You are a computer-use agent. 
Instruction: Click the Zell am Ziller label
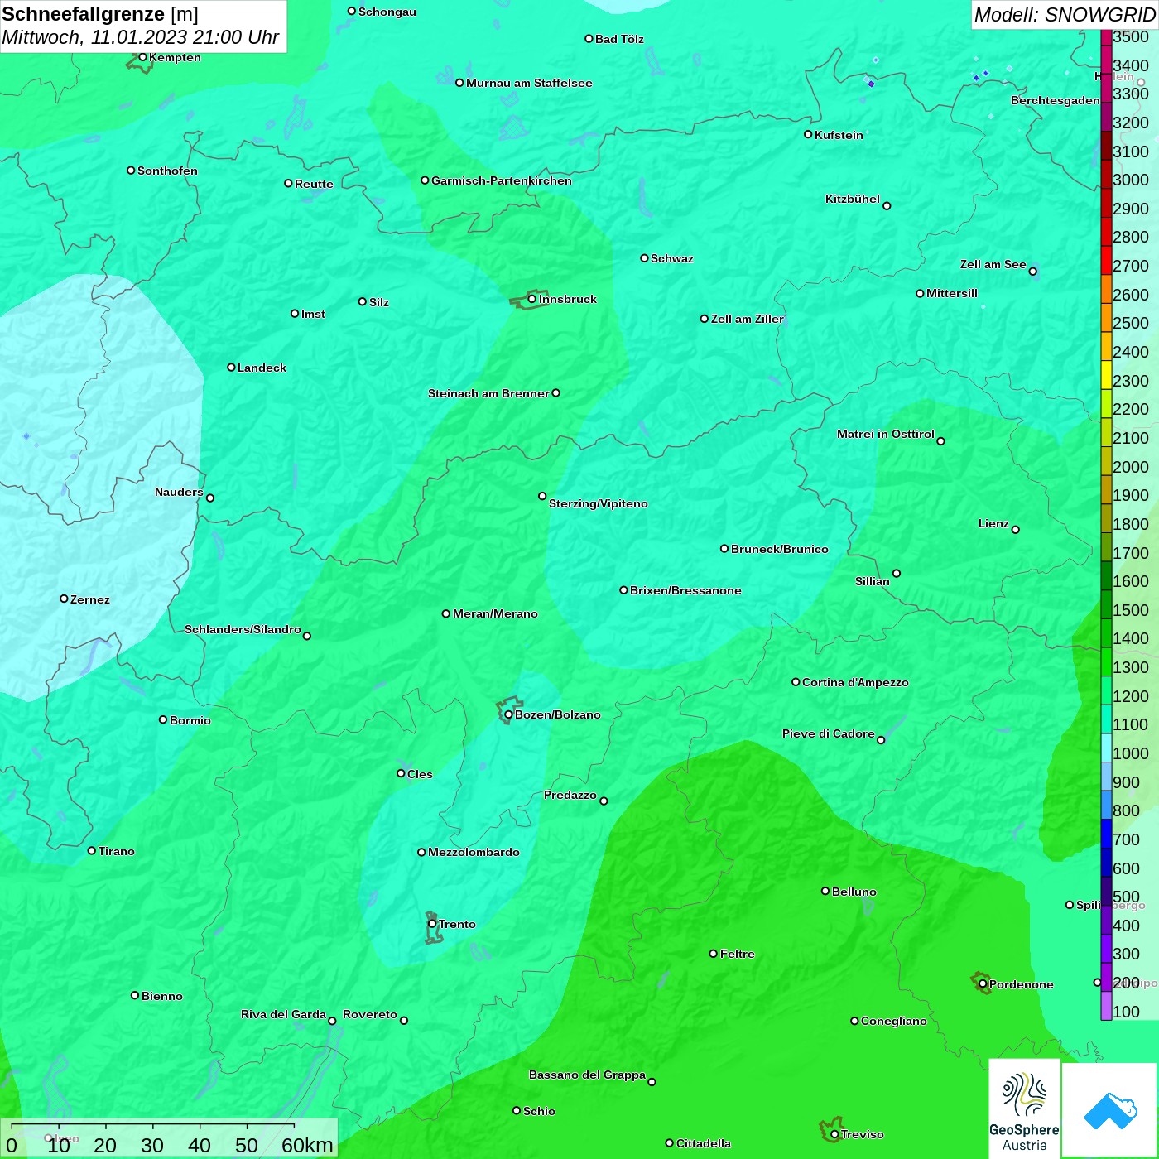[x=748, y=319]
